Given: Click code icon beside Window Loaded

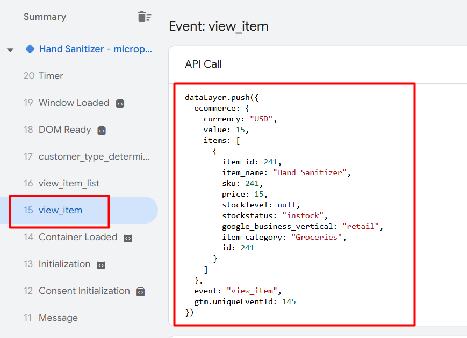Looking at the screenshot, I should click(x=120, y=103).
